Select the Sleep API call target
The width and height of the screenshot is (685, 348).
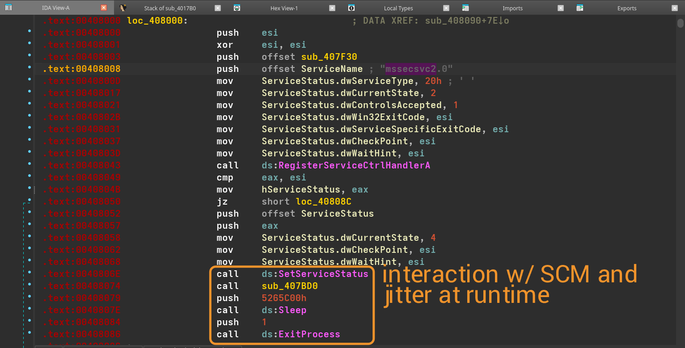pyautogui.click(x=293, y=310)
